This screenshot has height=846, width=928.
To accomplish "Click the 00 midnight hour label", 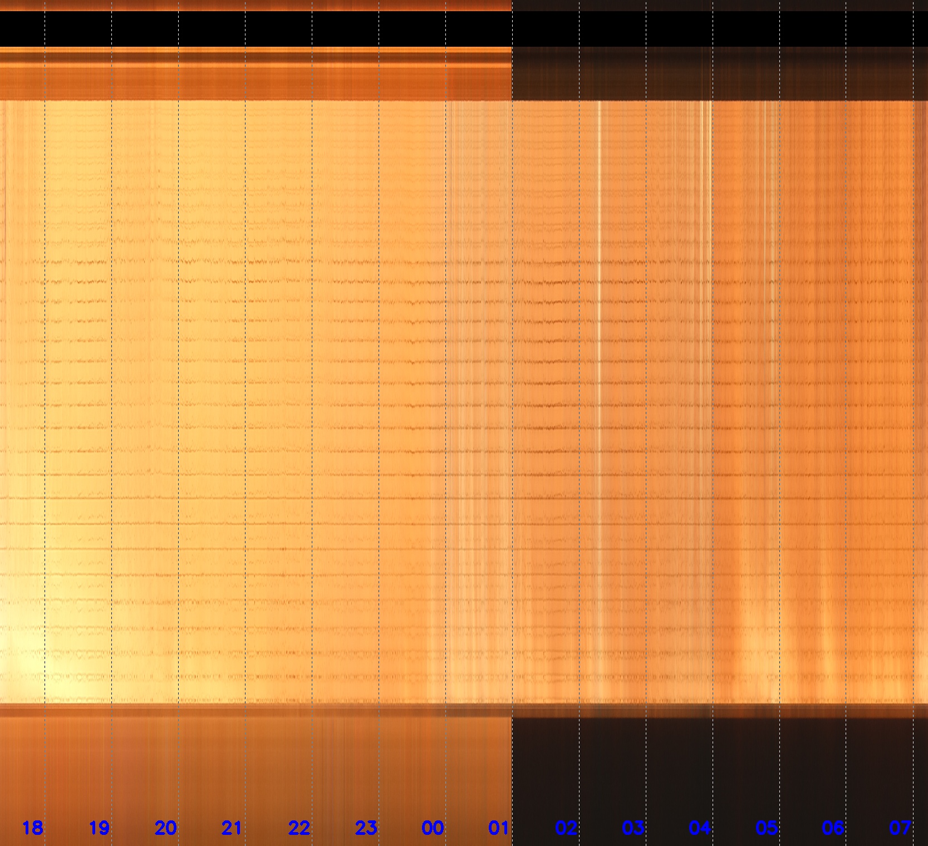I will click(x=433, y=828).
